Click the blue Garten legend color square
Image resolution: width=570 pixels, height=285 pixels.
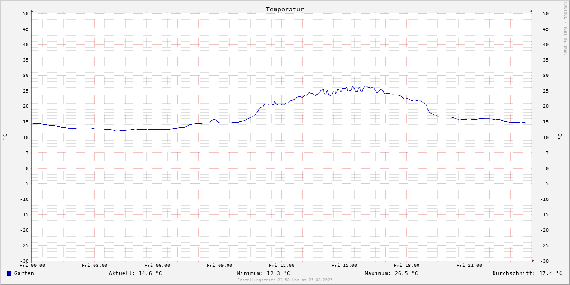click(x=9, y=273)
